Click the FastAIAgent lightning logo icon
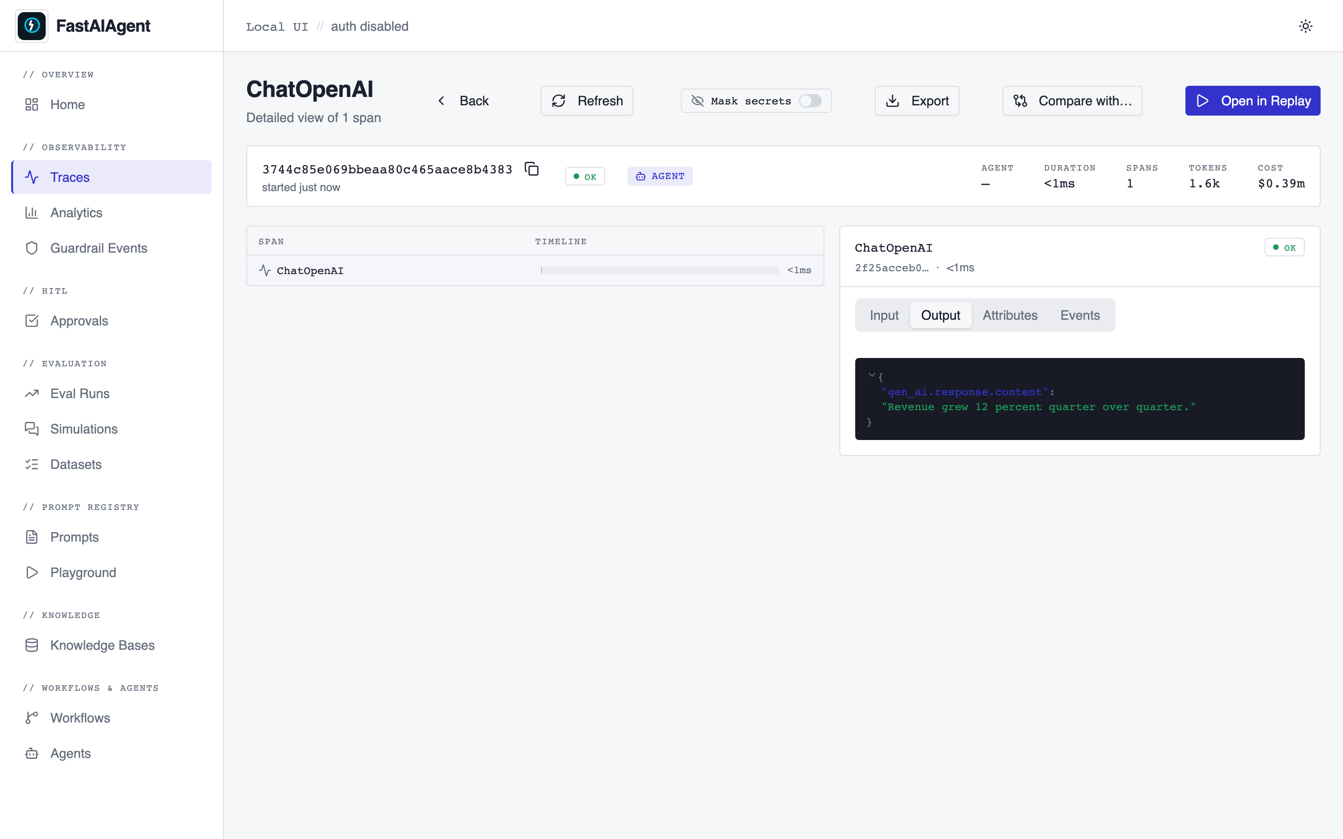Screen dimensions: 1343x839 pyautogui.click(x=32, y=26)
